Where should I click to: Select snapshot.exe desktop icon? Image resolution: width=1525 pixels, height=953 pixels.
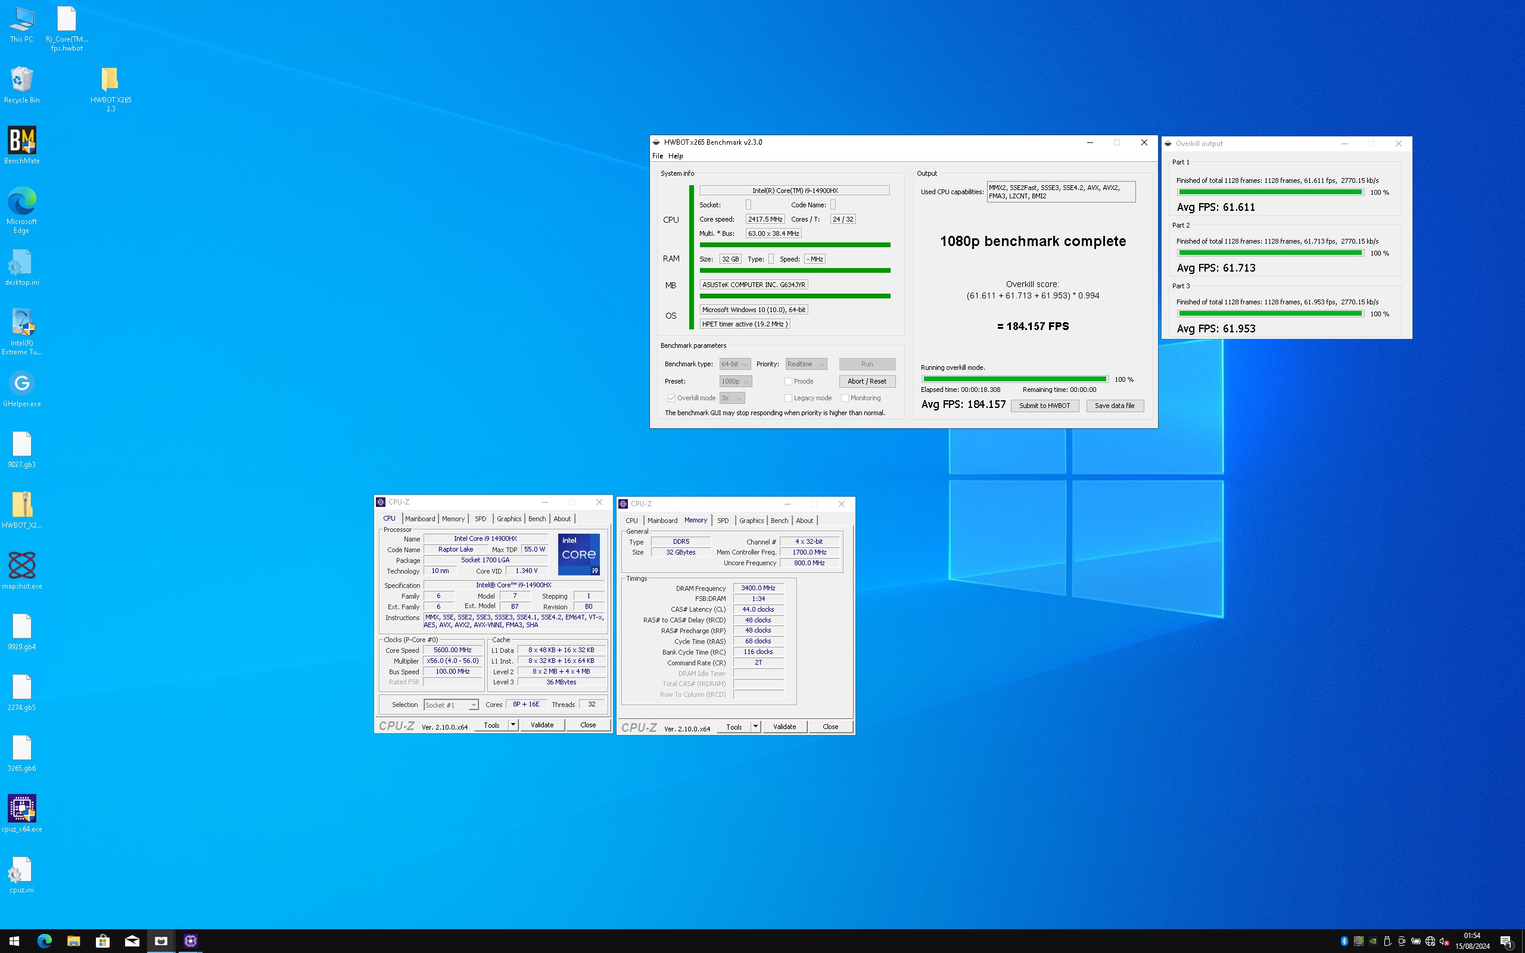point(22,571)
